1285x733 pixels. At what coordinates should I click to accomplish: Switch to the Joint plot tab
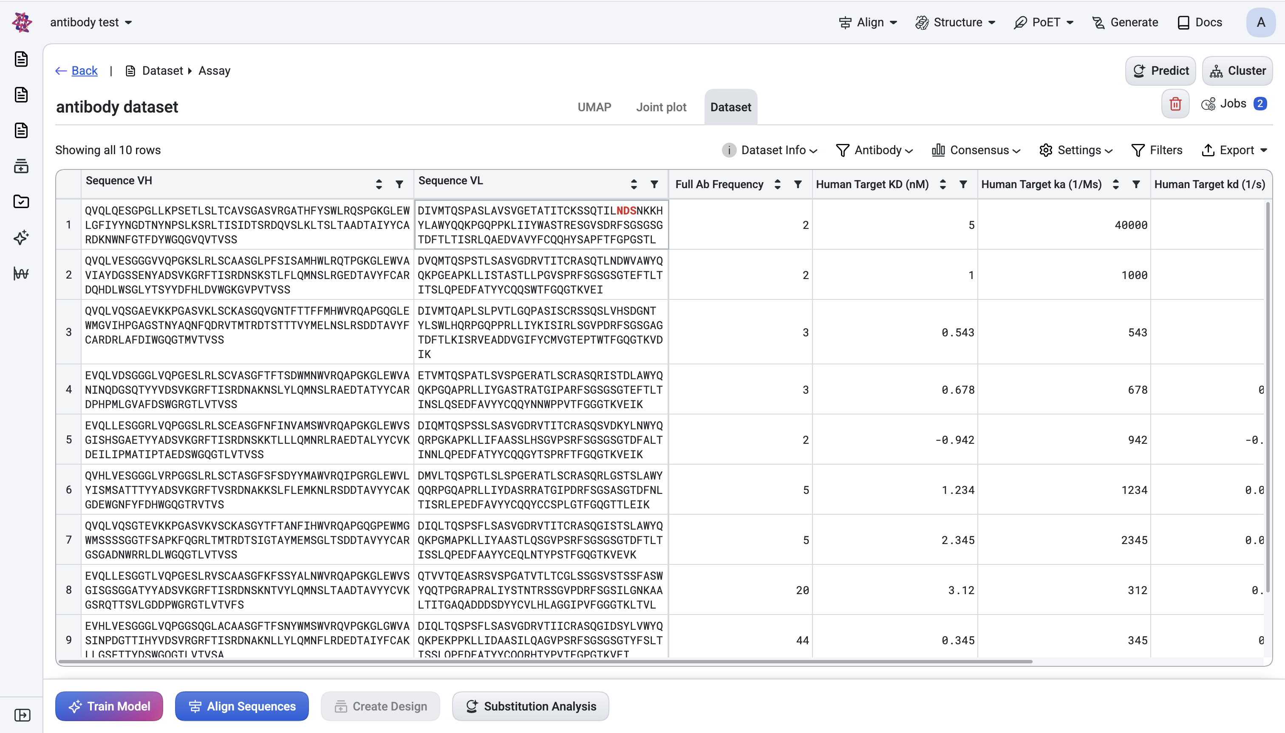[661, 107]
